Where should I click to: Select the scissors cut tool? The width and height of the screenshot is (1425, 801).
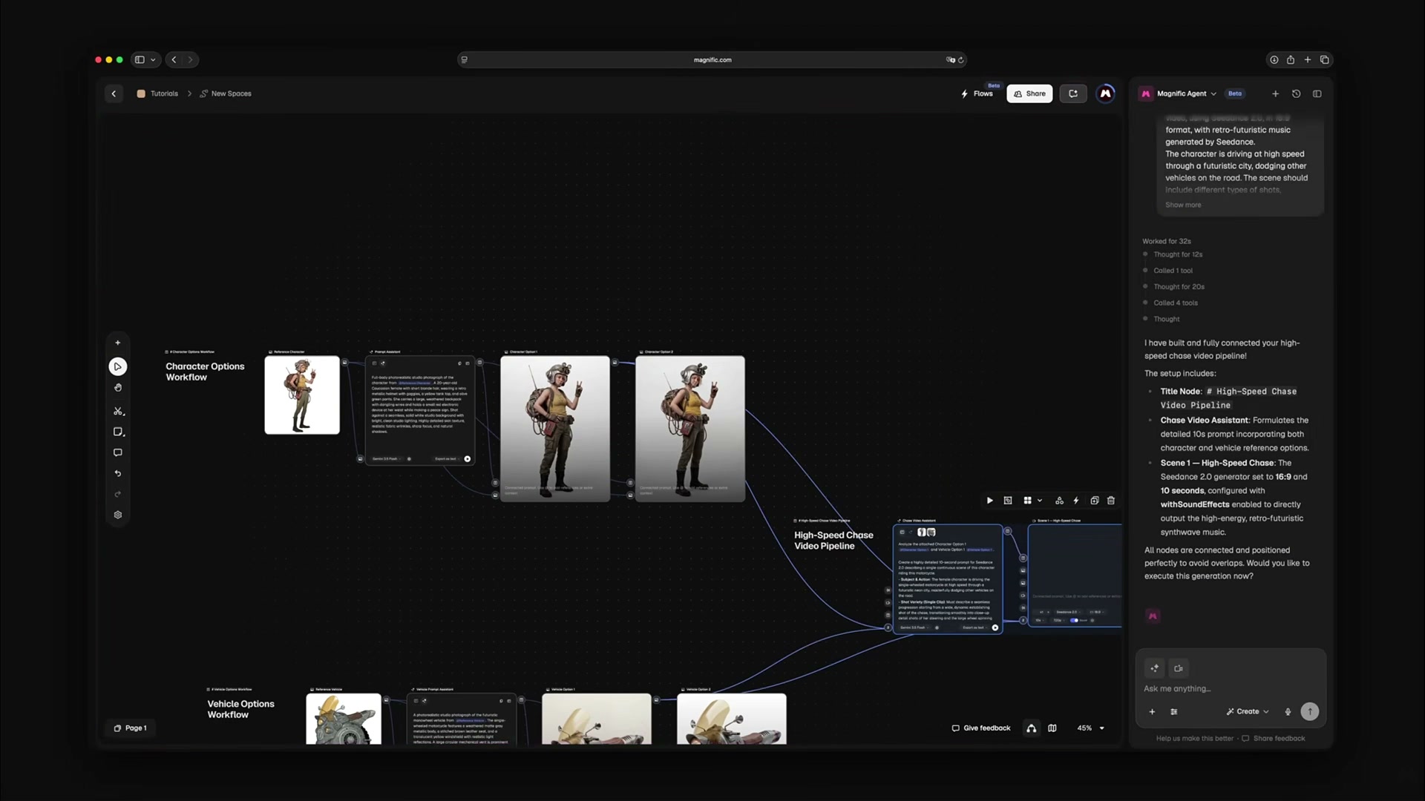click(x=117, y=411)
